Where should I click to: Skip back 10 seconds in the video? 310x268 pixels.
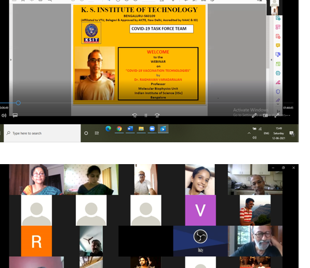(134, 115)
